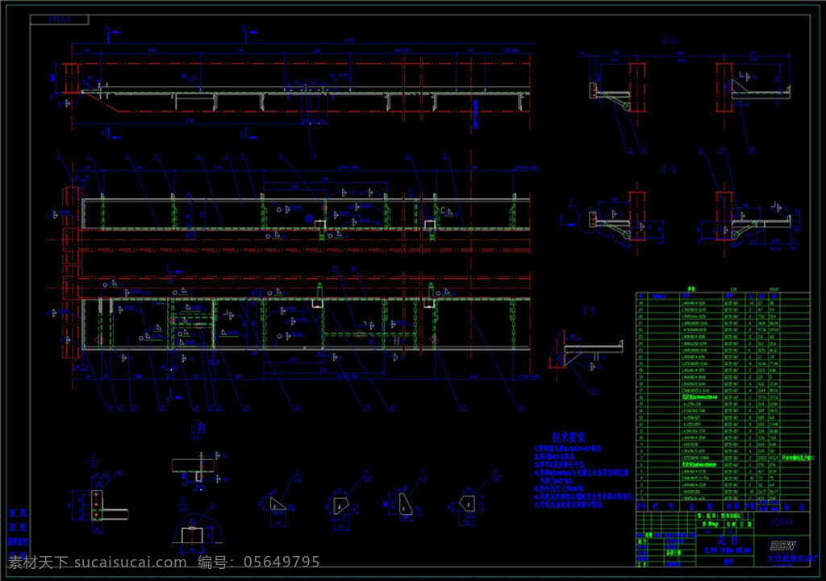Image resolution: width=826 pixels, height=581 pixels.
Task: Select the B-B section view label
Action: [669, 169]
